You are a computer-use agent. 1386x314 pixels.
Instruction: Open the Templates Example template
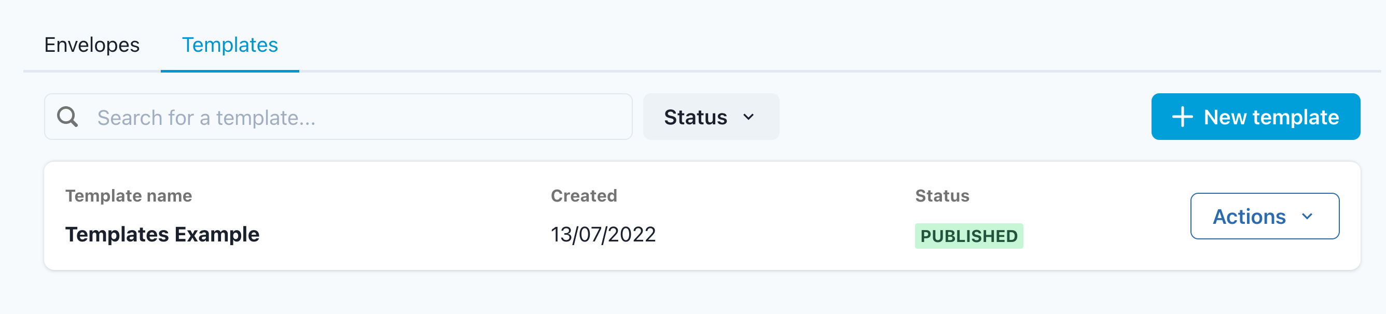pyautogui.click(x=162, y=234)
